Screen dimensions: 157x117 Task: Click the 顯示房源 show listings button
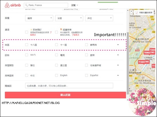pos(65,95)
